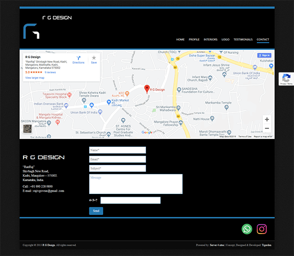Screen dimensions: 294x256
Task: Zoom in the map with plus button
Action: tap(267, 119)
